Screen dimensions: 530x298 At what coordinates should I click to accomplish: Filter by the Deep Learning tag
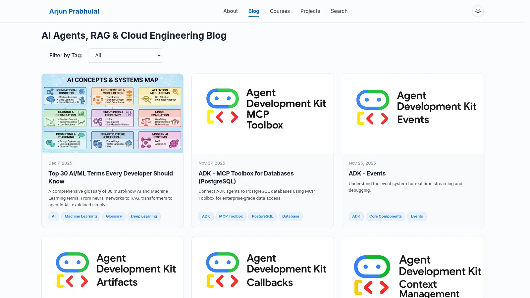tap(144, 217)
